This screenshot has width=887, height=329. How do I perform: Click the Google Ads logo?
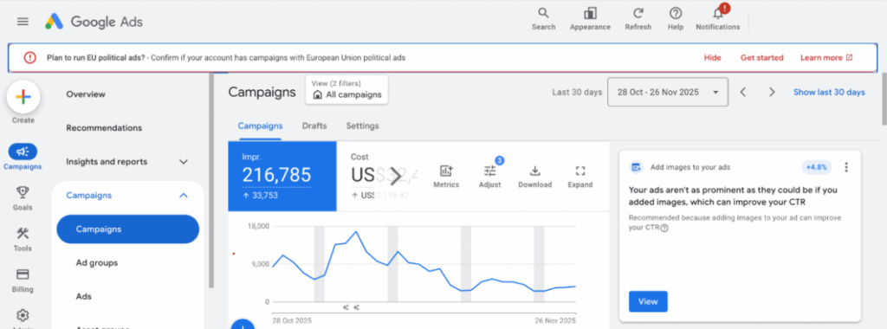point(94,22)
